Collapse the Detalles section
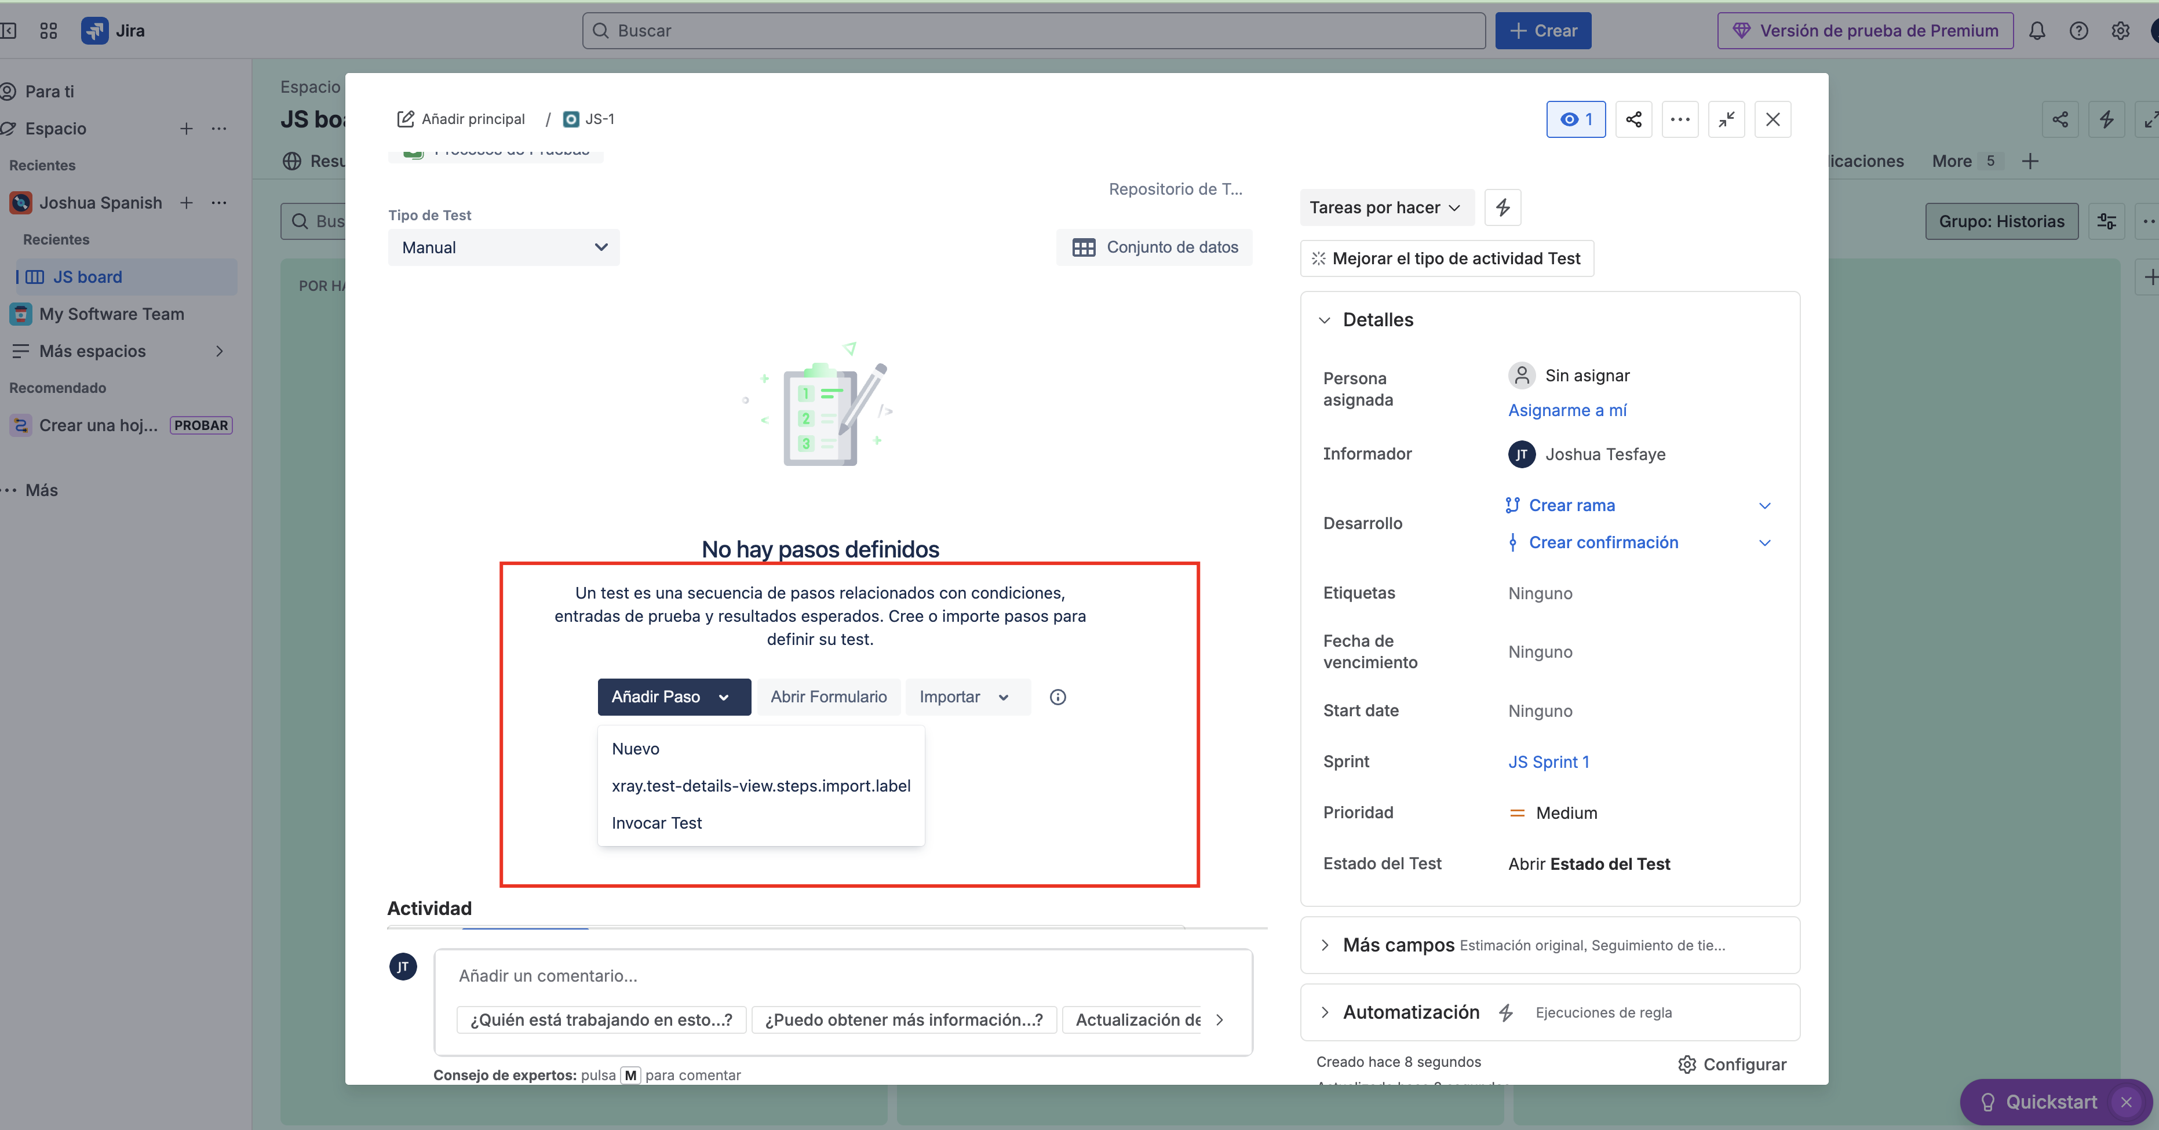The height and width of the screenshot is (1130, 2159). pos(1324,320)
